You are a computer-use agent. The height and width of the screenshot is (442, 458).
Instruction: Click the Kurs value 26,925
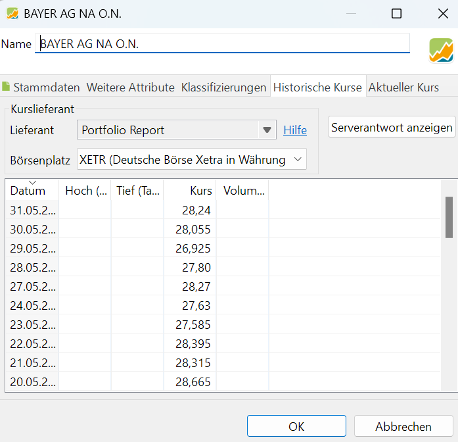pyautogui.click(x=193, y=248)
